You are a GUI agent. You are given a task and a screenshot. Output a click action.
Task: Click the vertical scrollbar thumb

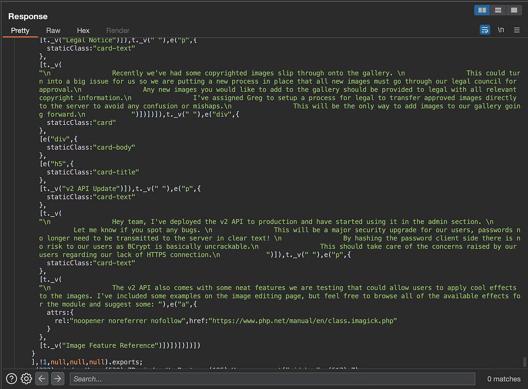tap(524, 362)
